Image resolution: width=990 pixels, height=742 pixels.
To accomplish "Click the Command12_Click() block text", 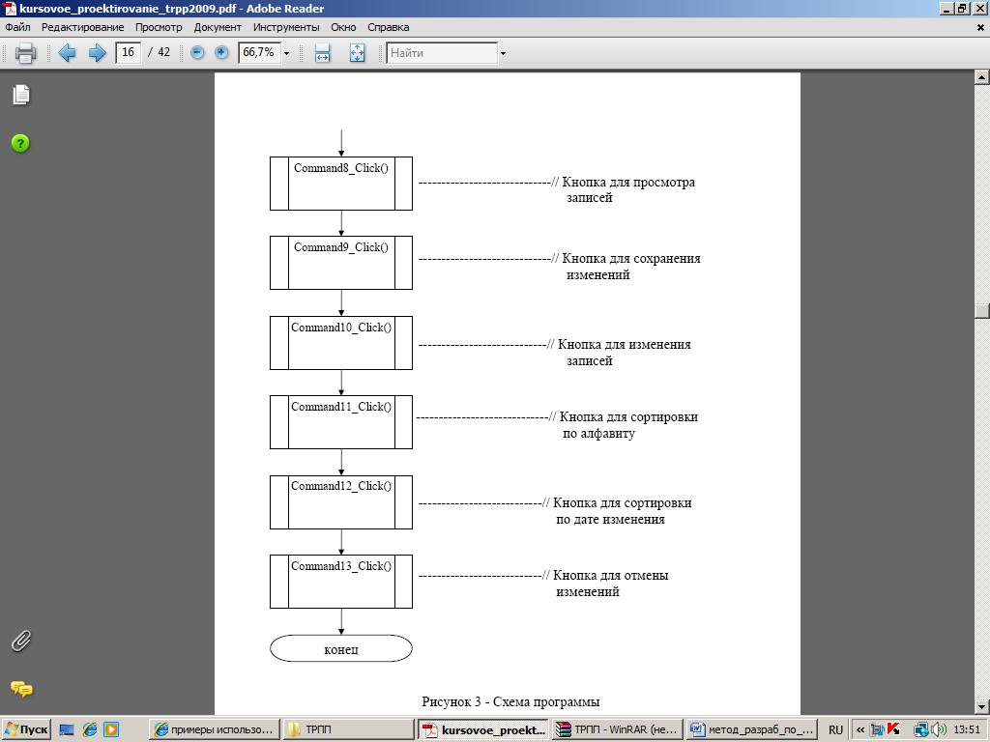I will click(341, 486).
